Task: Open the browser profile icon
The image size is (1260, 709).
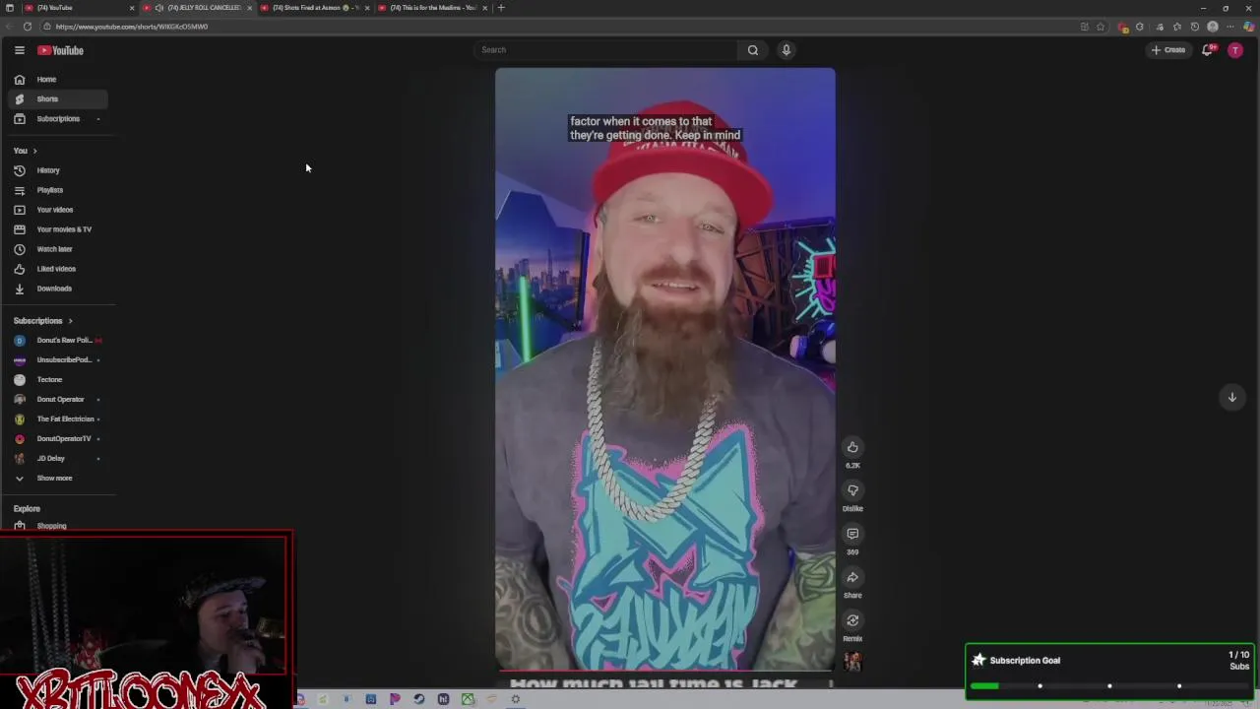Action: [1213, 27]
